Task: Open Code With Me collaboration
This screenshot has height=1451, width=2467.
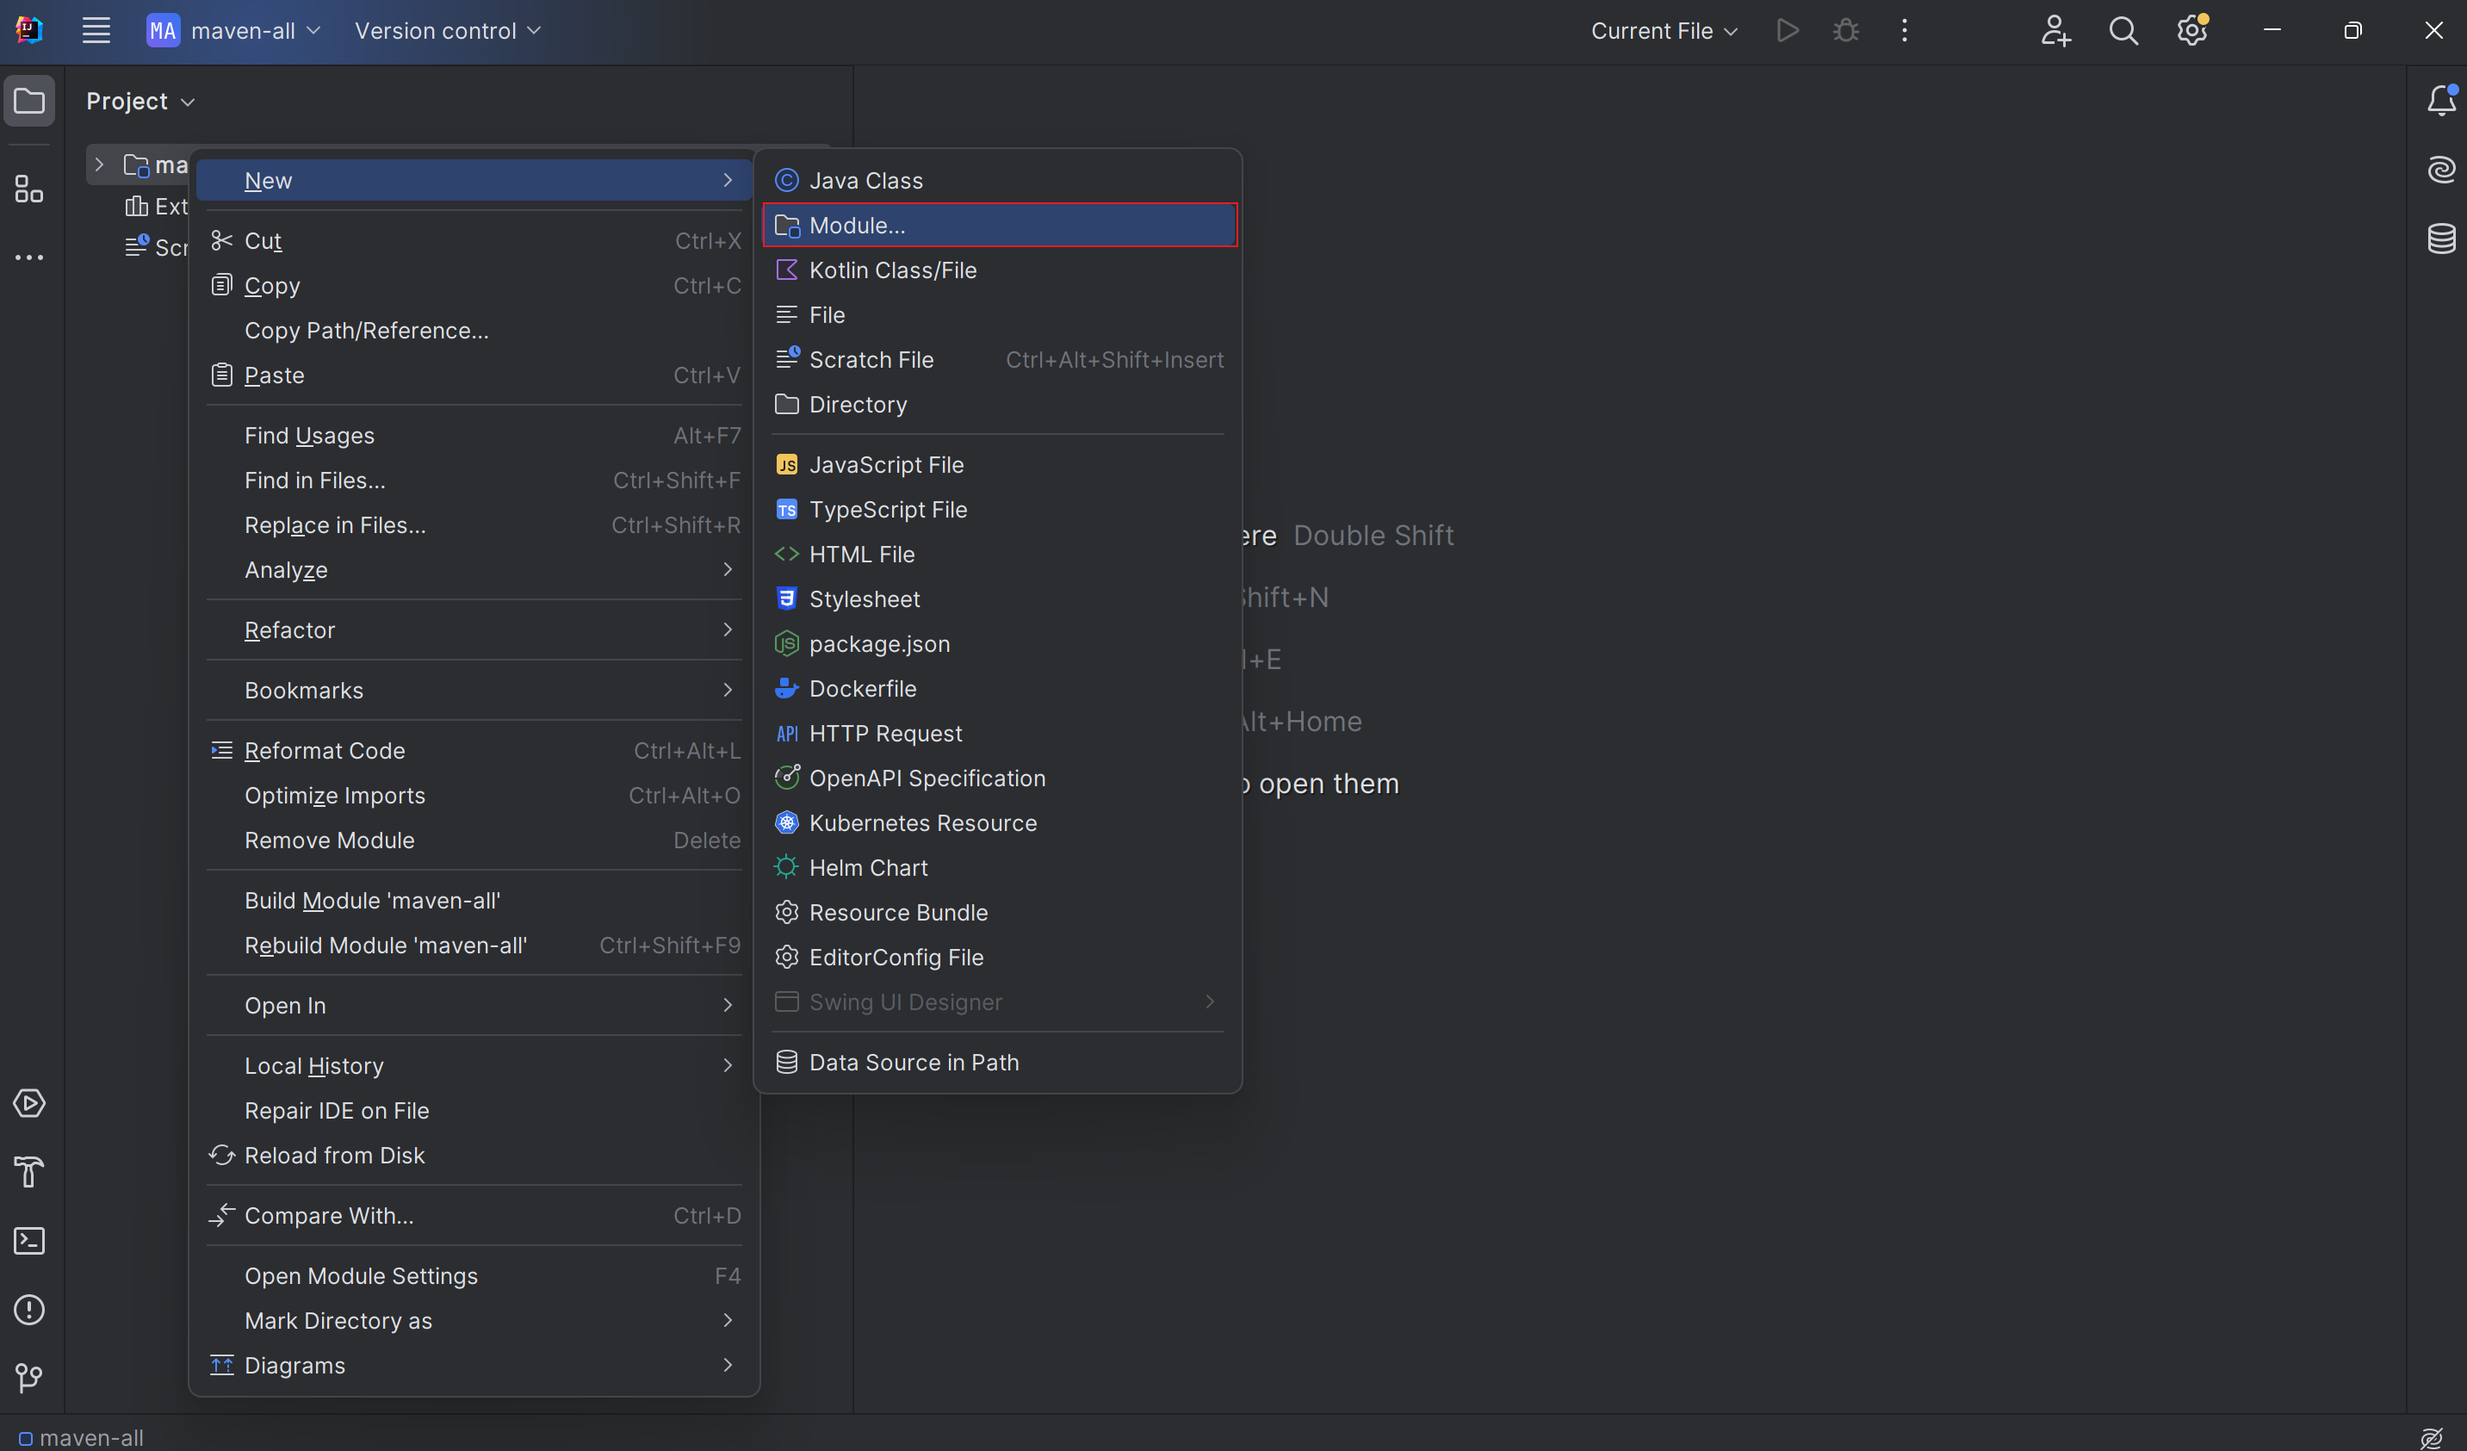Action: (x=2055, y=30)
